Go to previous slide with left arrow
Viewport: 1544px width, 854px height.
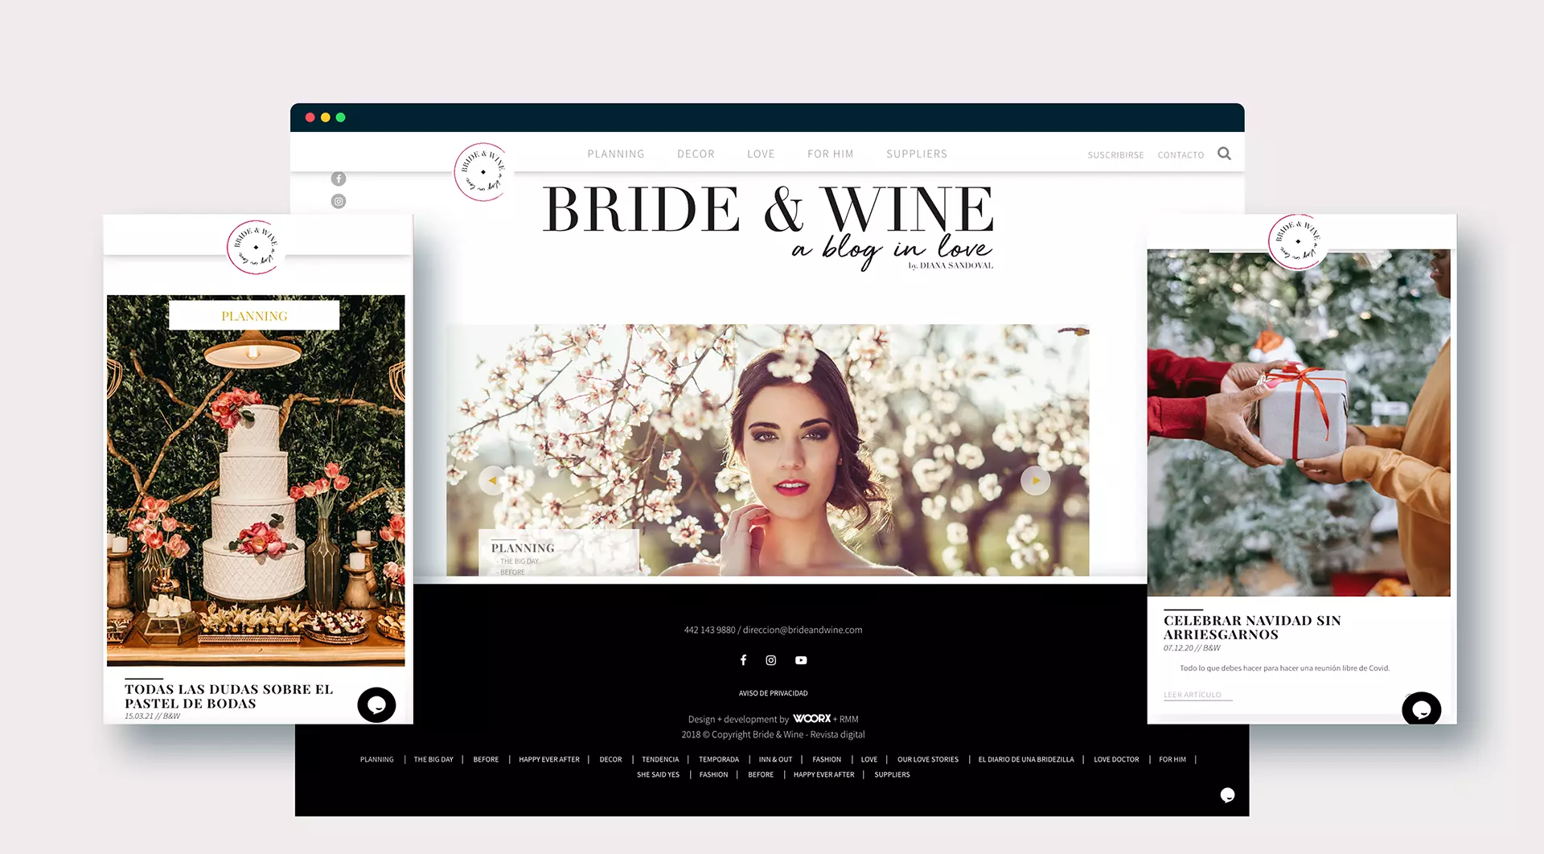click(x=492, y=481)
